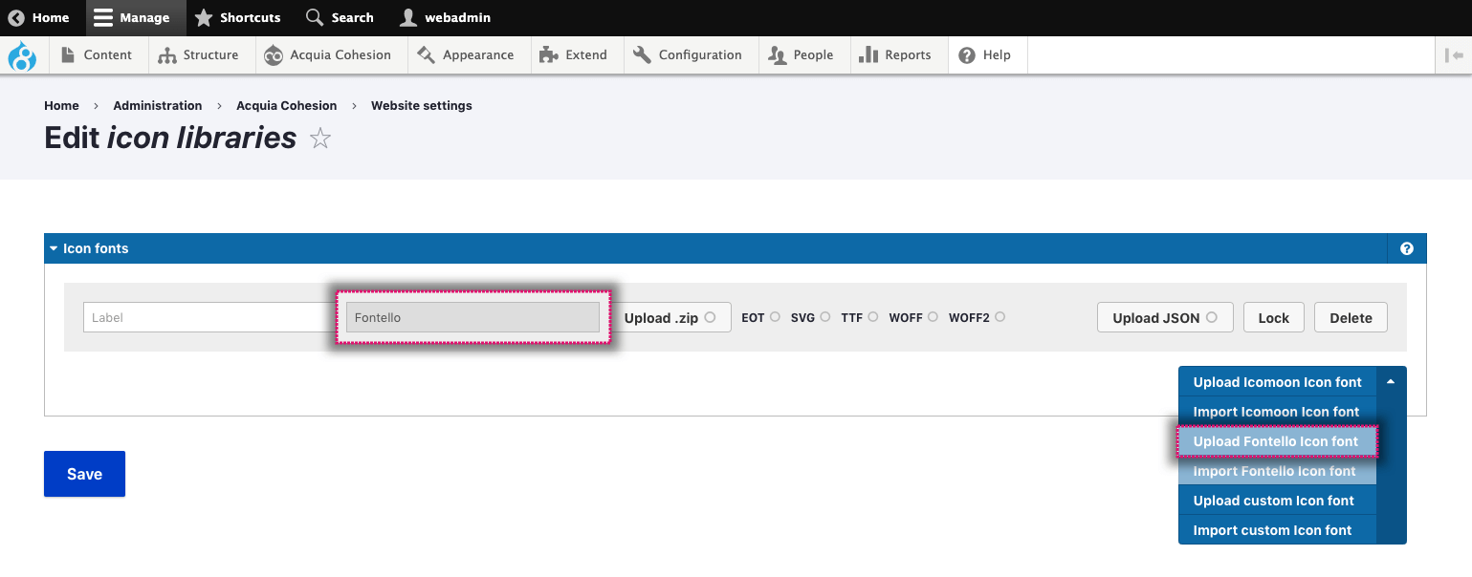
Task: Click the Extend puzzle icon
Action: tap(549, 54)
